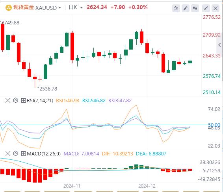223x192 pixels.
Task: Select the 2024-11 date axis marker
Action: [x=72, y=186]
